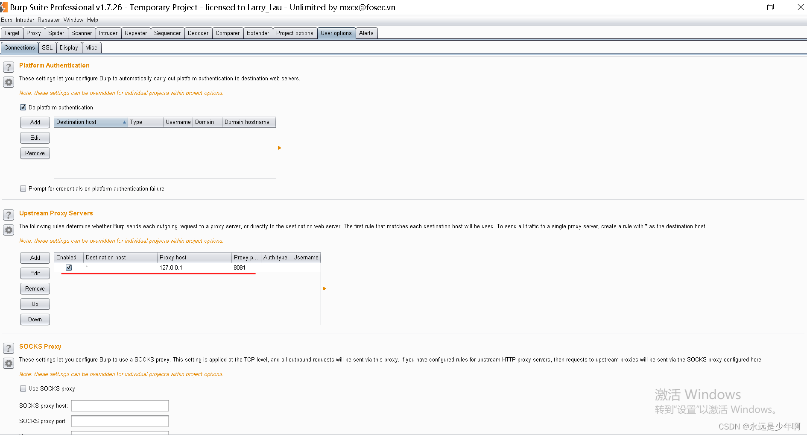
Task: Open the Display sub-tab
Action: 69,47
